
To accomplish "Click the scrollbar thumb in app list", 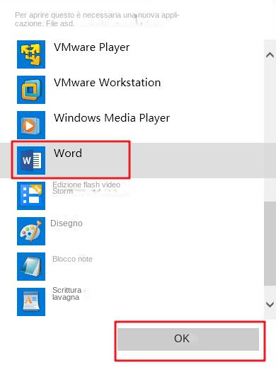I will tap(270, 243).
